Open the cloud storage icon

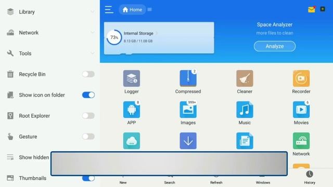coord(132,141)
